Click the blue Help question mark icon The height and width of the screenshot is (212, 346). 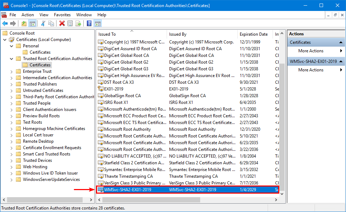89,23
